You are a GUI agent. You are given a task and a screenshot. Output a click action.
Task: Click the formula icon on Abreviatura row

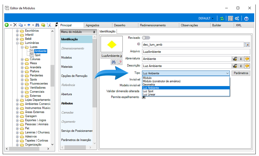click(235, 59)
